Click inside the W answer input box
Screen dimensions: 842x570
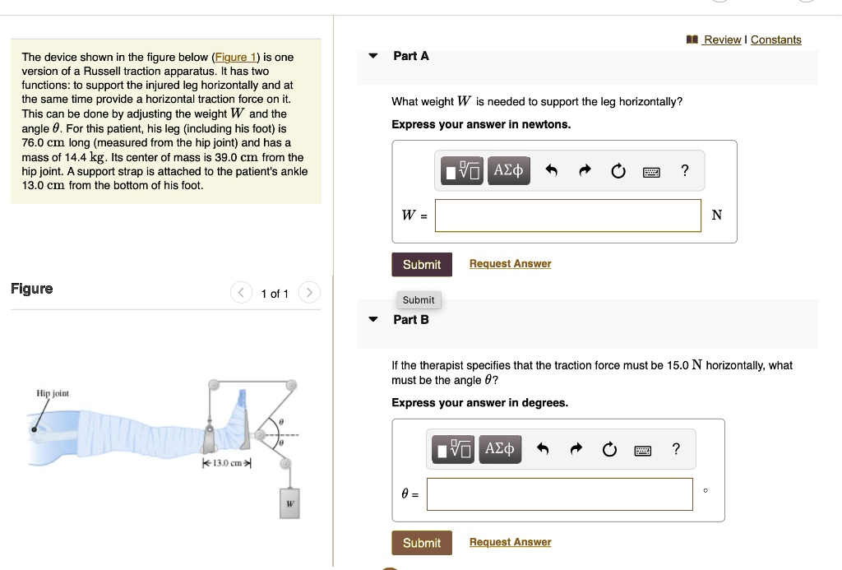coord(567,215)
